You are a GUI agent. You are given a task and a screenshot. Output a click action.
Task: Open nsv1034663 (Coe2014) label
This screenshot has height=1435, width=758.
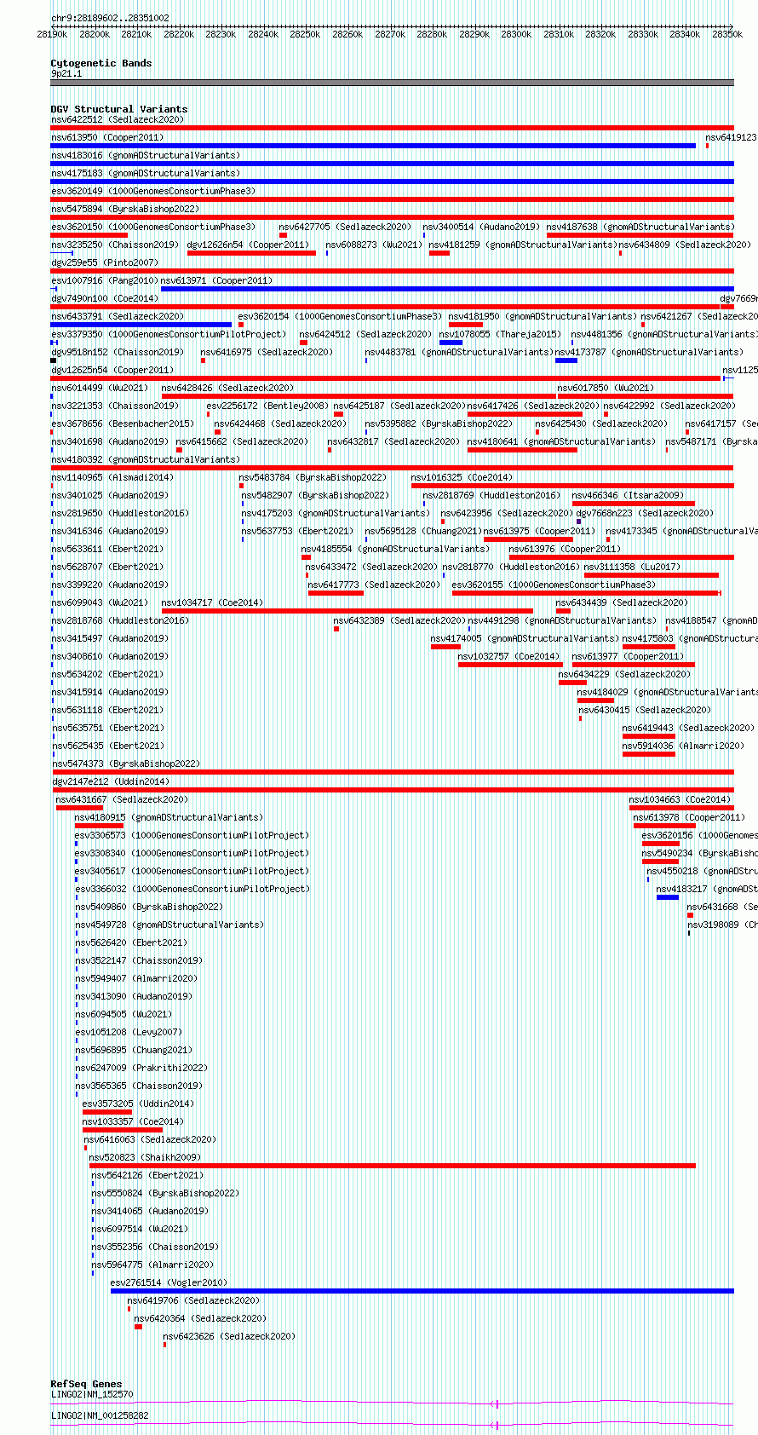point(680,799)
